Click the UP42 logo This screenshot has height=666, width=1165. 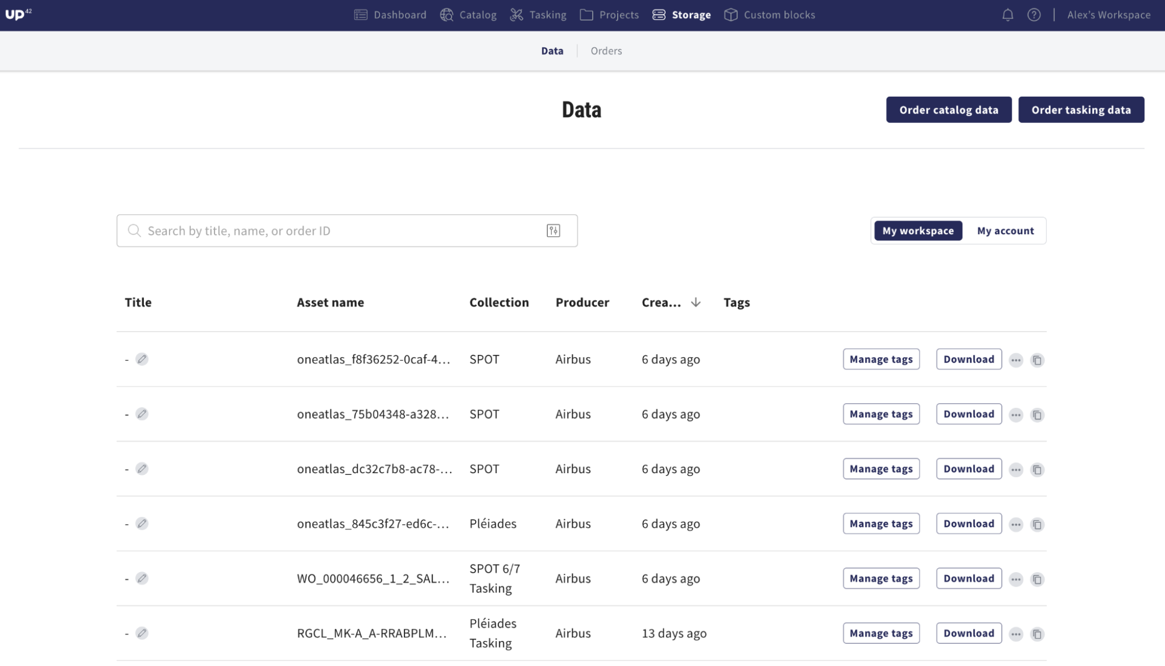[x=18, y=14]
